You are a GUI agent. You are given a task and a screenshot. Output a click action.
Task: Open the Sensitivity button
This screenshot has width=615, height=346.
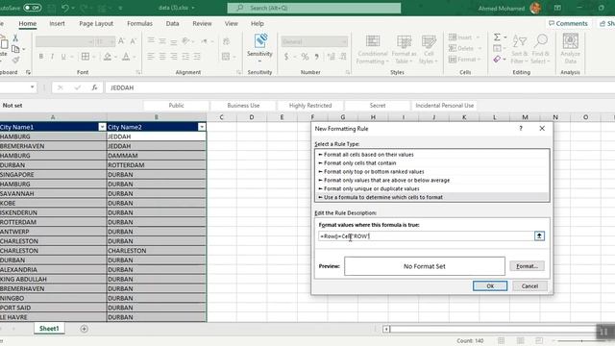[x=259, y=48]
